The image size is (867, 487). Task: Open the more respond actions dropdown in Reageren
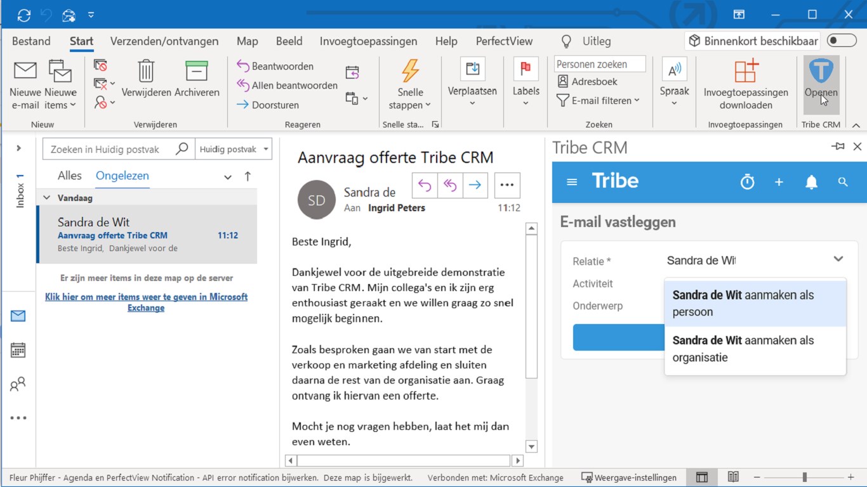click(357, 98)
